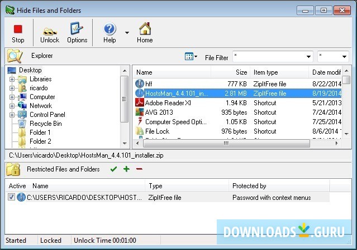Click the Restricted Files locked folder icon

13,169
